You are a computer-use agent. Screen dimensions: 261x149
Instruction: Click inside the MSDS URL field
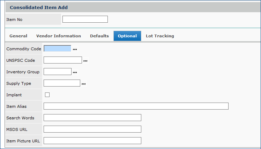coord(92,129)
